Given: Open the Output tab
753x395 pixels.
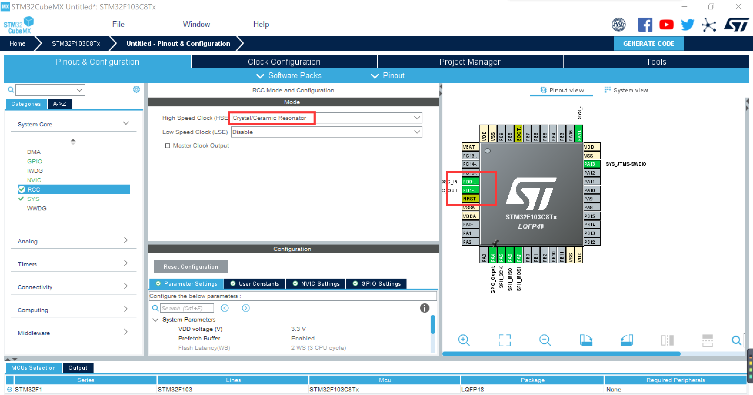Looking at the screenshot, I should click(x=78, y=368).
